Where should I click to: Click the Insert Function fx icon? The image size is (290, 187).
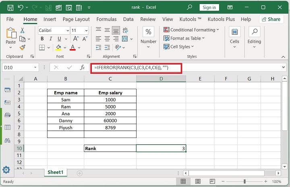82,68
